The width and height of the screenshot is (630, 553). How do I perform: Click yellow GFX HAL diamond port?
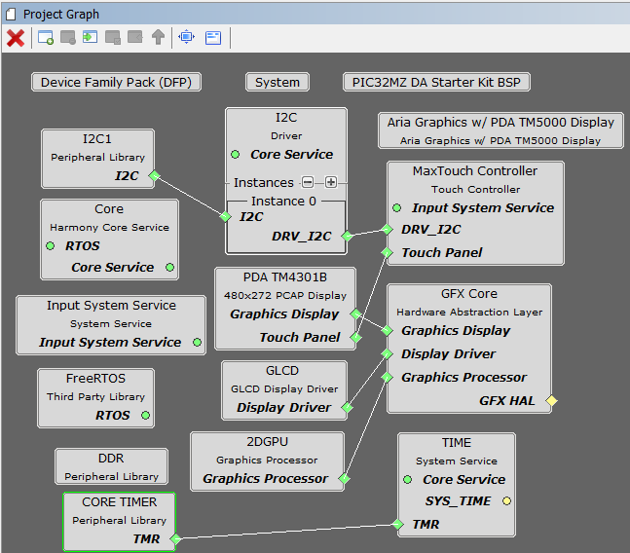[552, 400]
